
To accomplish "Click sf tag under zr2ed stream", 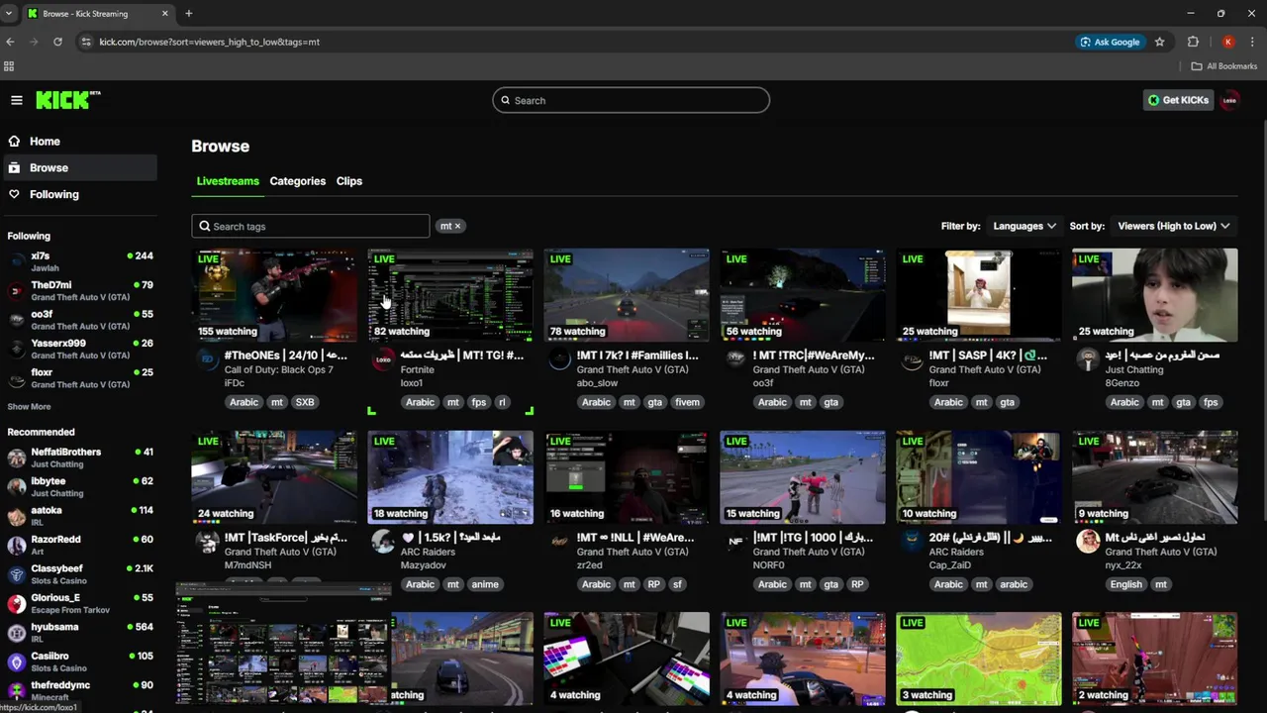I will pos(678,584).
